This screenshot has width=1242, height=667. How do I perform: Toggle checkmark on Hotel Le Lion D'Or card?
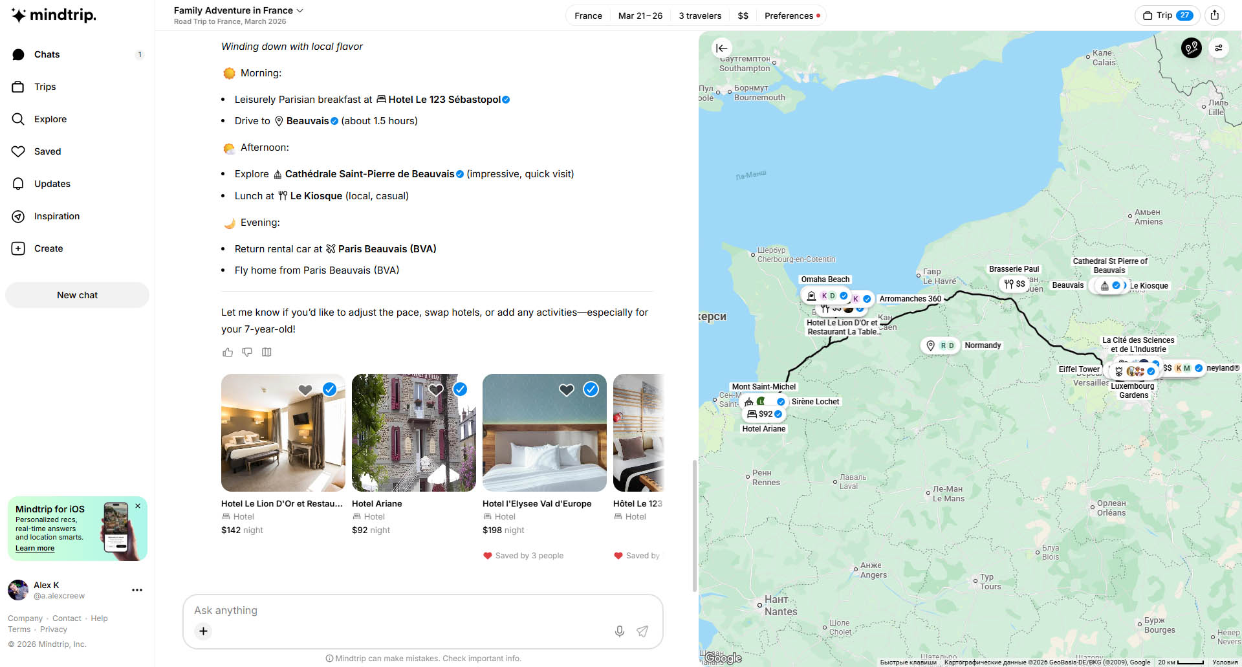(330, 389)
